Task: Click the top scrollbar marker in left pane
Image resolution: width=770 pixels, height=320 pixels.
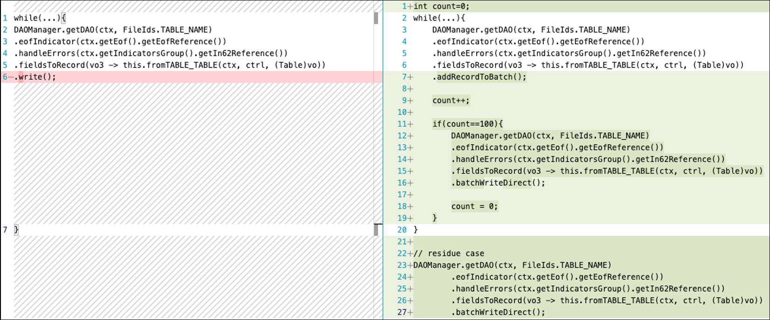Action: (x=376, y=18)
